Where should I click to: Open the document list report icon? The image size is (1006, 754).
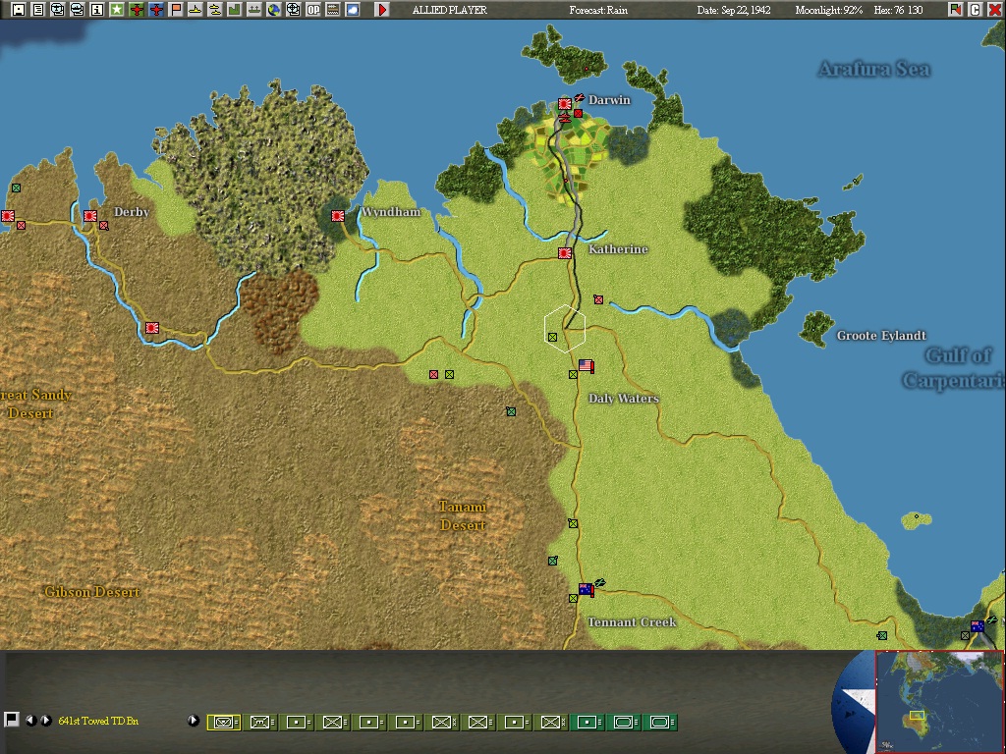(x=38, y=9)
